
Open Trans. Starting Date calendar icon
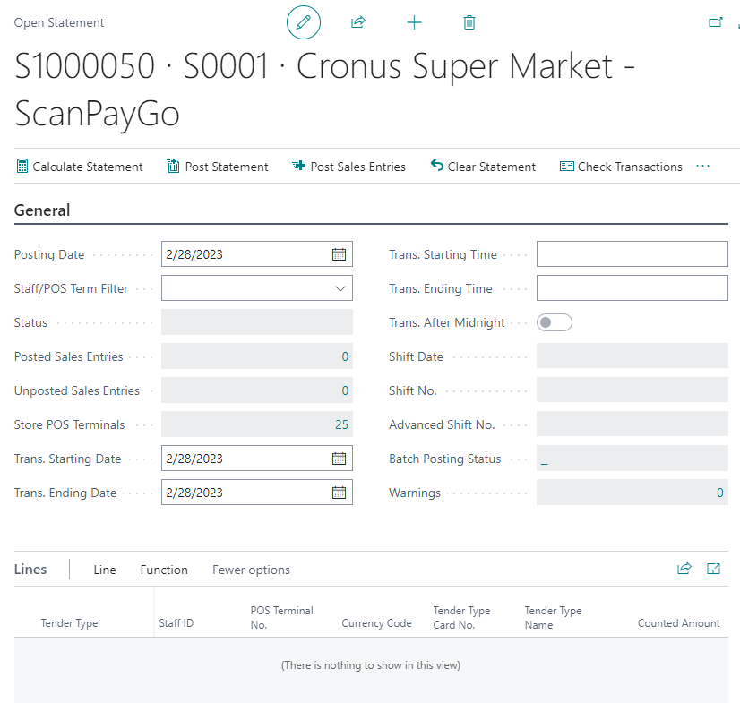tap(339, 459)
